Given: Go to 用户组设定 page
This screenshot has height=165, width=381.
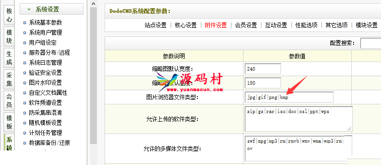Looking at the screenshot, I should (43, 43).
